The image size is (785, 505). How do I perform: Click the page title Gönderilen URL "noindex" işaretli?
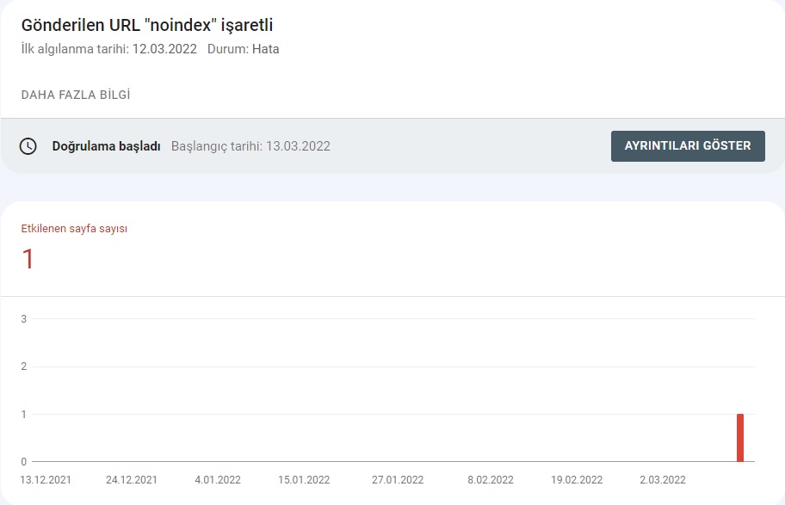click(147, 25)
